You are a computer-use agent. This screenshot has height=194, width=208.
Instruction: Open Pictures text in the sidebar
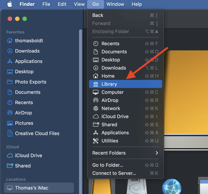(24, 123)
